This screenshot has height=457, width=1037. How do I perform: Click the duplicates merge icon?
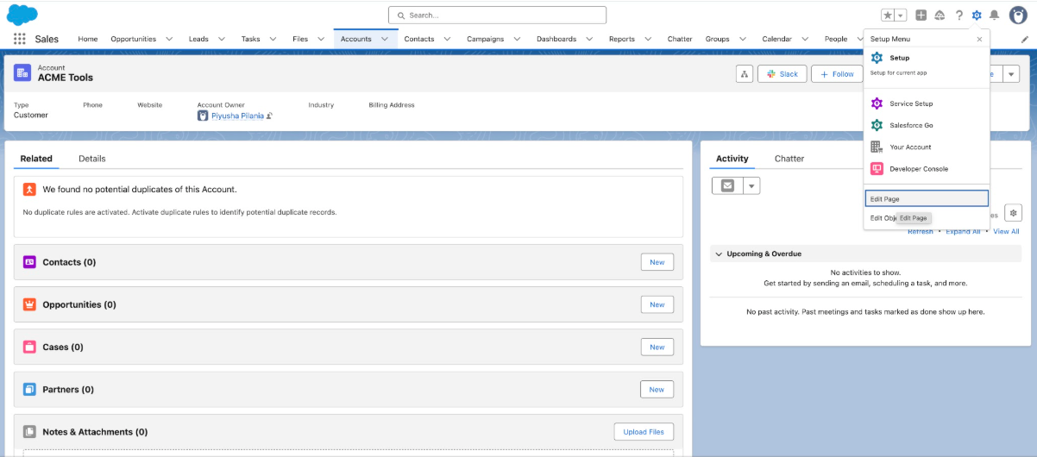click(29, 189)
